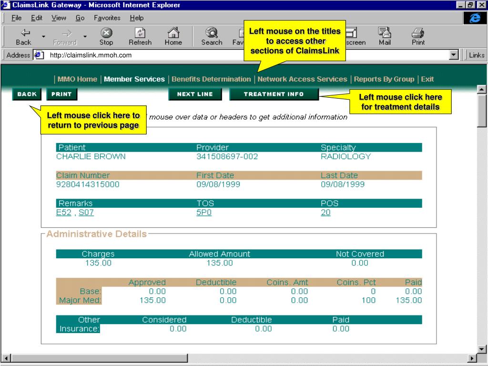Click the Not Covered column header
488x366 pixels.
(360, 254)
